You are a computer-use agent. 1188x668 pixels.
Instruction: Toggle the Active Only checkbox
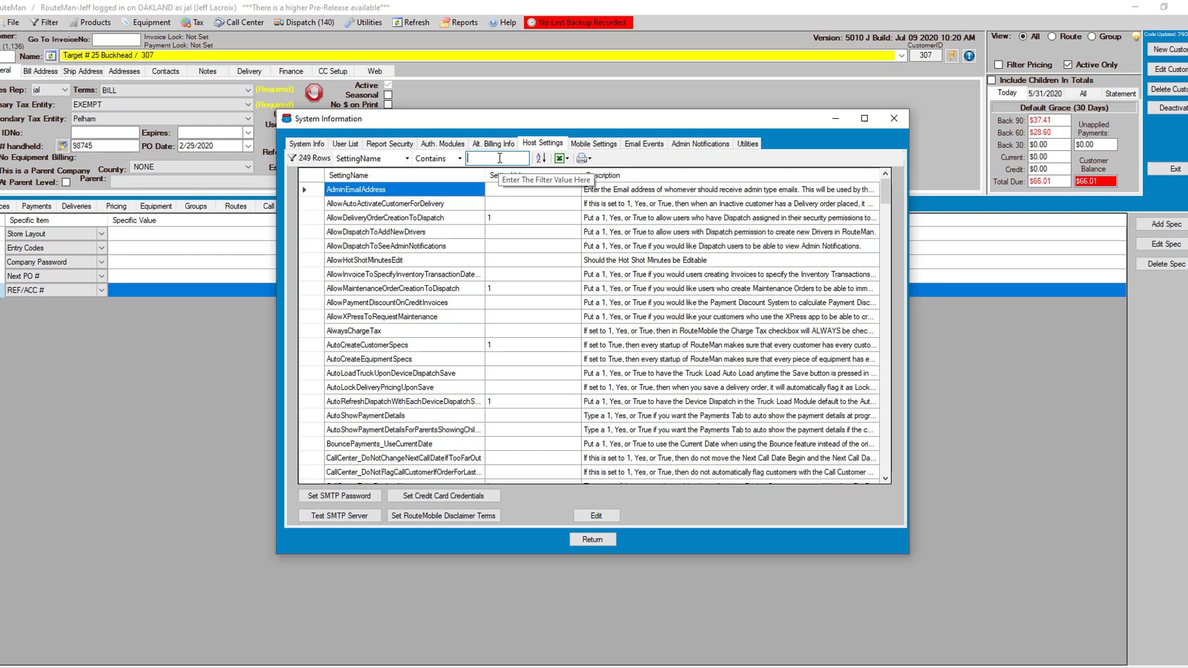[x=1067, y=64]
